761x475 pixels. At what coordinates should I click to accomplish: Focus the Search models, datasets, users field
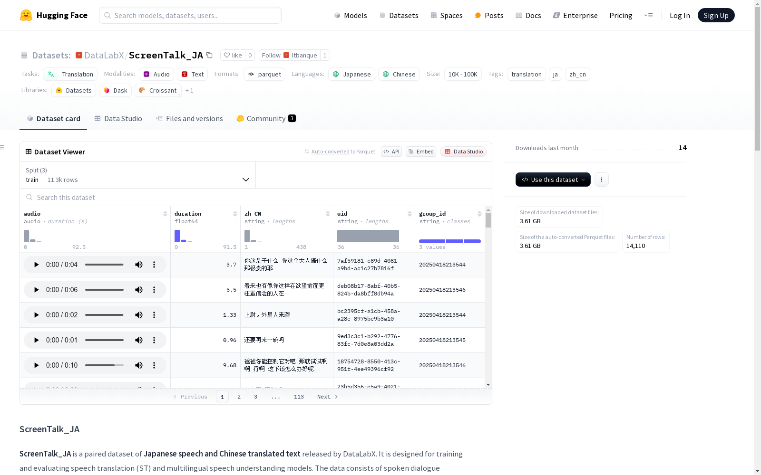point(190,15)
